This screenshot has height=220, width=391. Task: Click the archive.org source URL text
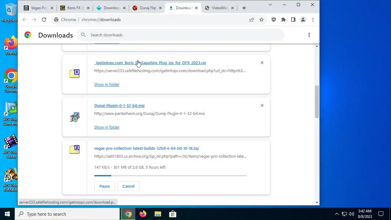170,156
